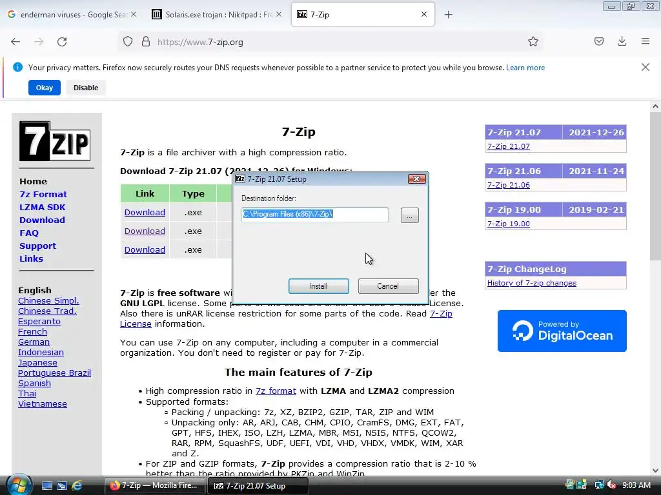Open the 7-Zip 19.00 news link
Screen dimensions: 661x495
pyautogui.click(x=509, y=224)
